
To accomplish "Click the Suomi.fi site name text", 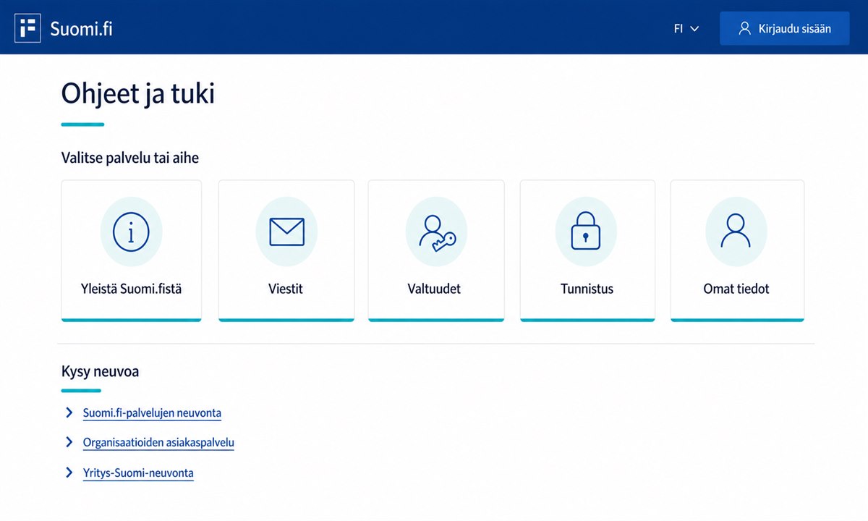I will 81,29.
